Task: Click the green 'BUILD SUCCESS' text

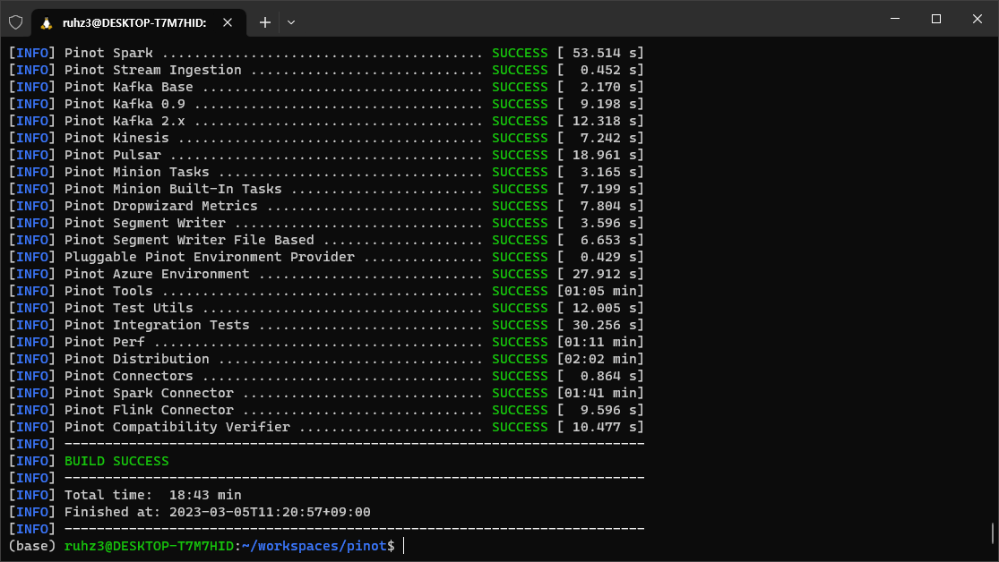Action: click(116, 462)
